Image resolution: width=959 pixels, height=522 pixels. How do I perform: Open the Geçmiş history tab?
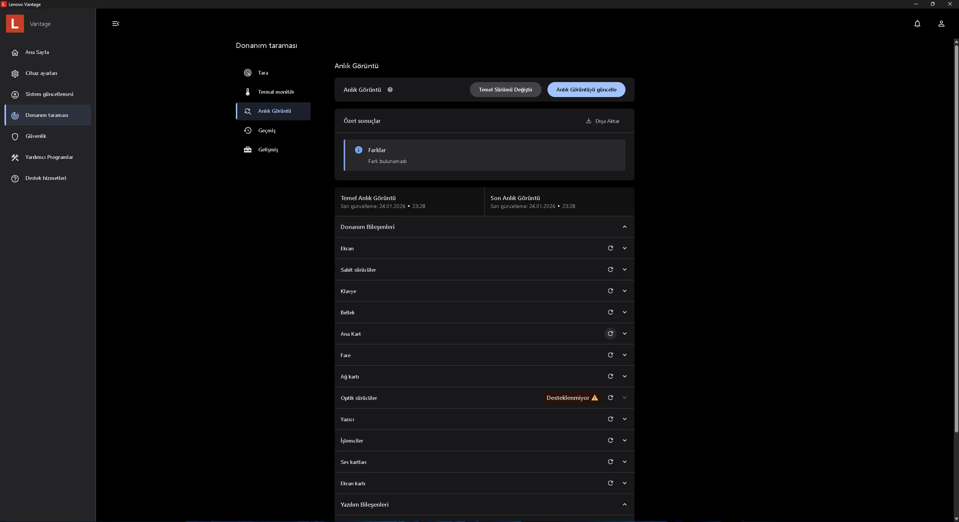pyautogui.click(x=266, y=130)
